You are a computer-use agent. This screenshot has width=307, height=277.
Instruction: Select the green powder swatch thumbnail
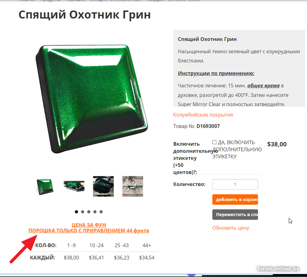45,186
